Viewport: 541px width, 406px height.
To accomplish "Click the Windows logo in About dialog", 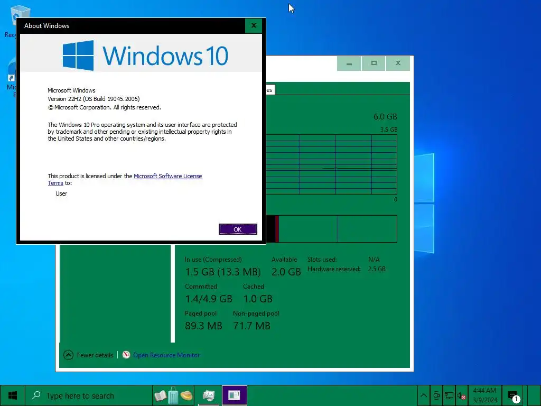I will tap(78, 55).
